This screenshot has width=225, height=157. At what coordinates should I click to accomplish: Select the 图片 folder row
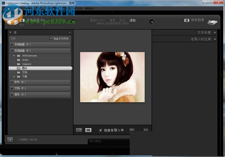40,68
